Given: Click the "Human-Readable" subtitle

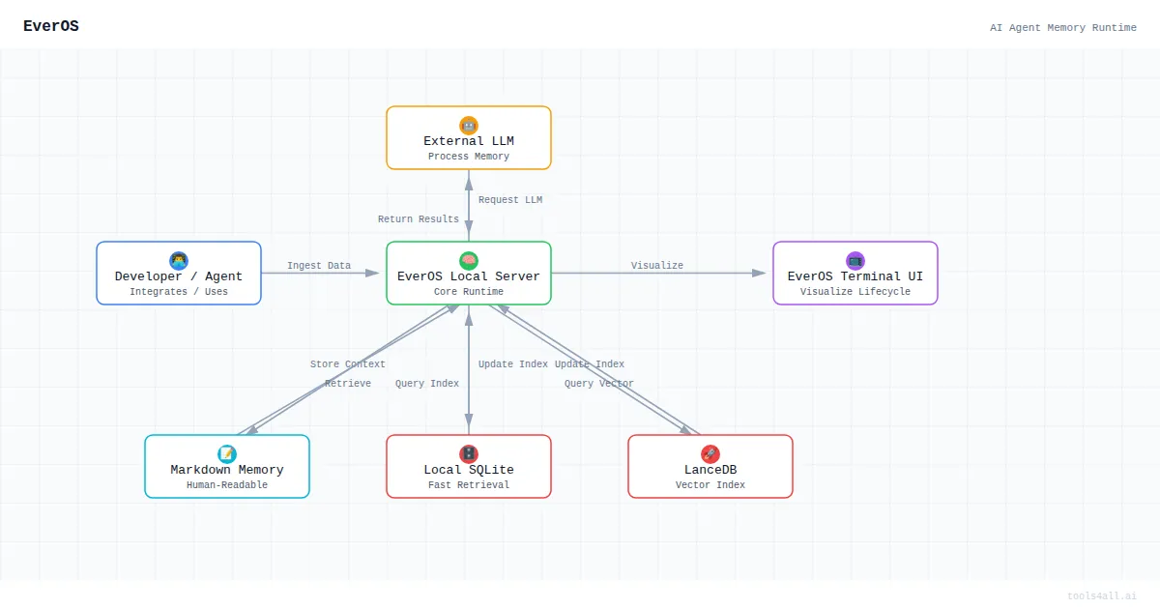Looking at the screenshot, I should click(227, 485).
